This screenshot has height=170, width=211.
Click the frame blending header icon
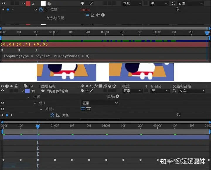tap(101, 86)
